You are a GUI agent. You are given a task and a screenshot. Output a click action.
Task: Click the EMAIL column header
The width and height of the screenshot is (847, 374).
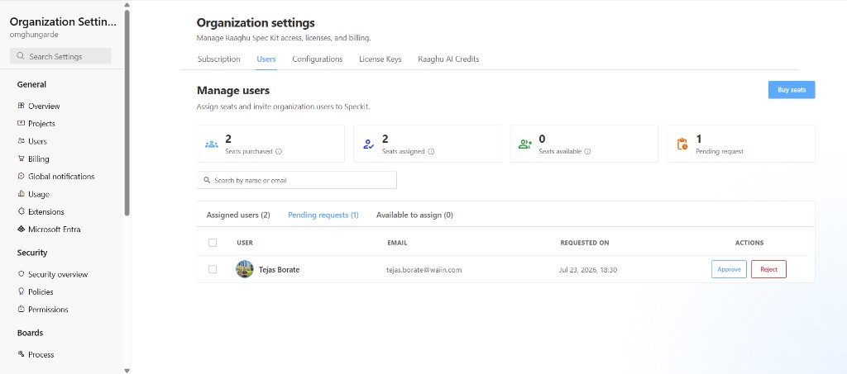[397, 243]
